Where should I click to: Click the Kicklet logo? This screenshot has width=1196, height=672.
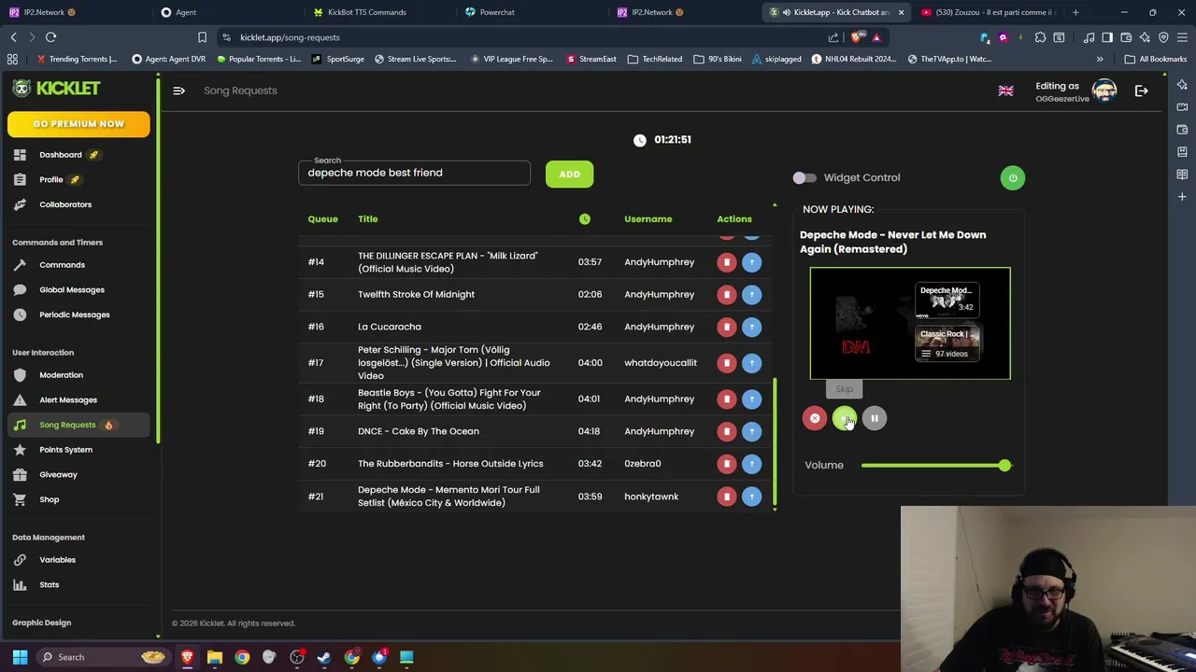point(57,89)
